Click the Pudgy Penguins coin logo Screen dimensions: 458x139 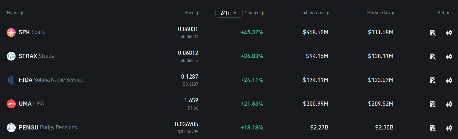(11, 128)
